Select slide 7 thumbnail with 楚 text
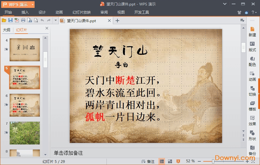The height and width of the screenshot is (165, 260). [x=25, y=133]
